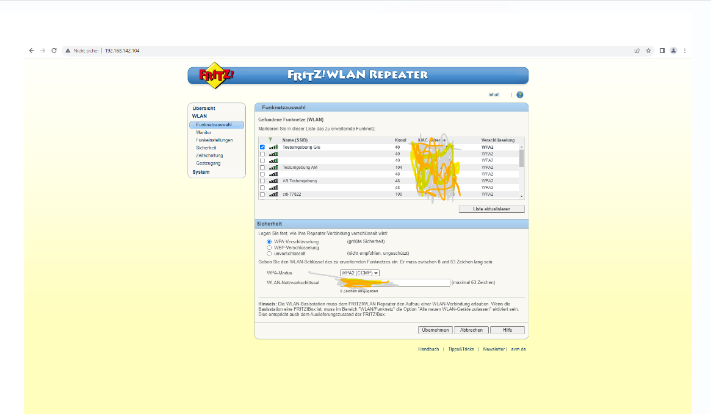The width and height of the screenshot is (711, 414).
Task: Go back with the browser back arrow
Action: pos(31,51)
